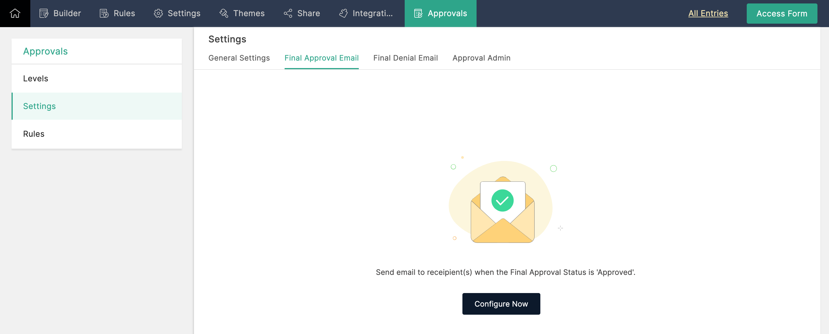
Task: Click the Home icon in top-left corner
Action: [x=14, y=13]
